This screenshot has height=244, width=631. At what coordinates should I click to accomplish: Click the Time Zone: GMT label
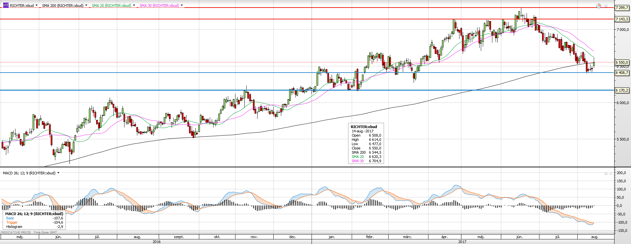pyautogui.click(x=45, y=232)
